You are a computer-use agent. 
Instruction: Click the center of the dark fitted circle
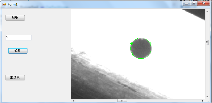point(141,48)
